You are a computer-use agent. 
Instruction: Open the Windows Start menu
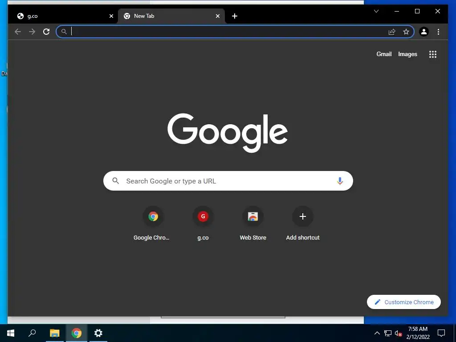(11, 333)
